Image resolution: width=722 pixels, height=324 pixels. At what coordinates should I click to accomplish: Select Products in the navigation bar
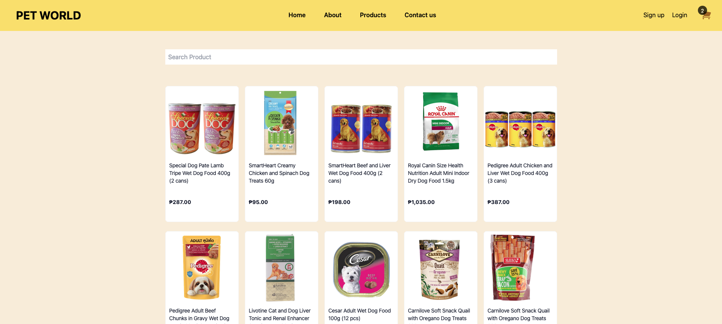pos(373,15)
